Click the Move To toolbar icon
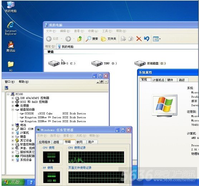Viewport: 199px width, 186px height. [123, 39]
